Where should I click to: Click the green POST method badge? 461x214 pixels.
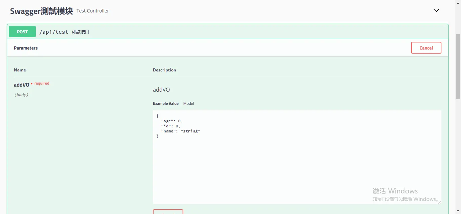pos(22,32)
